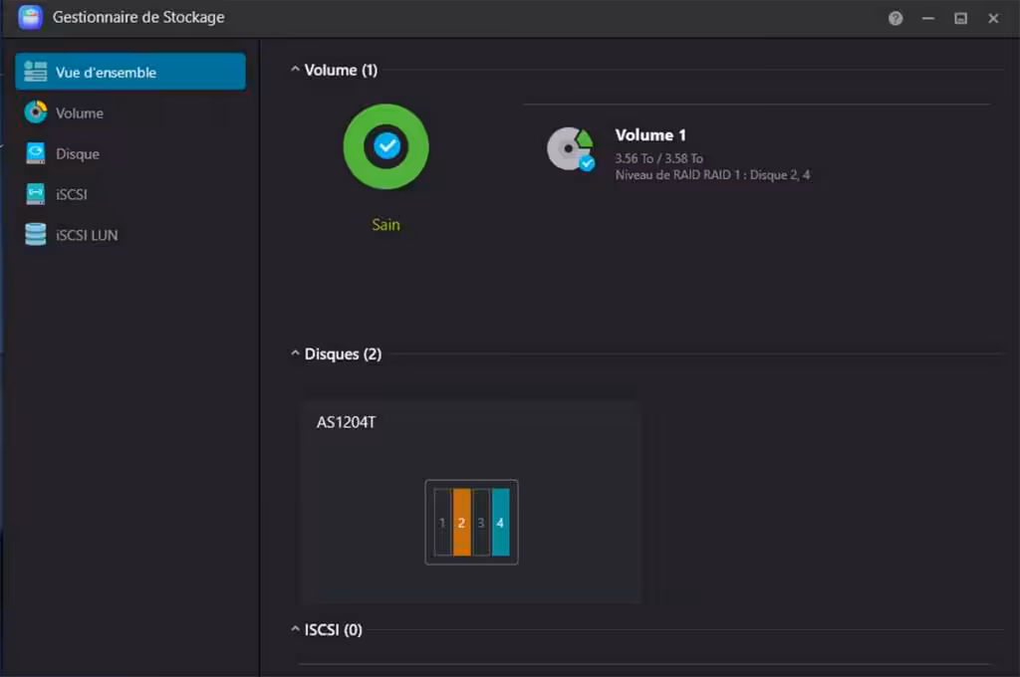Click the Volume pie chart sidebar icon
This screenshot has width=1020, height=677.
[x=35, y=113]
